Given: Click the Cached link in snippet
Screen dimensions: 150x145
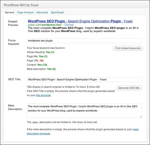Looking at the screenshot, I should (x=69, y=25).
